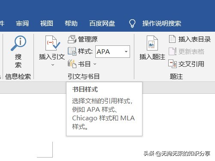The height and width of the screenshot is (161, 215).
Task: Click the 样式: label text
Action: tap(85, 51)
